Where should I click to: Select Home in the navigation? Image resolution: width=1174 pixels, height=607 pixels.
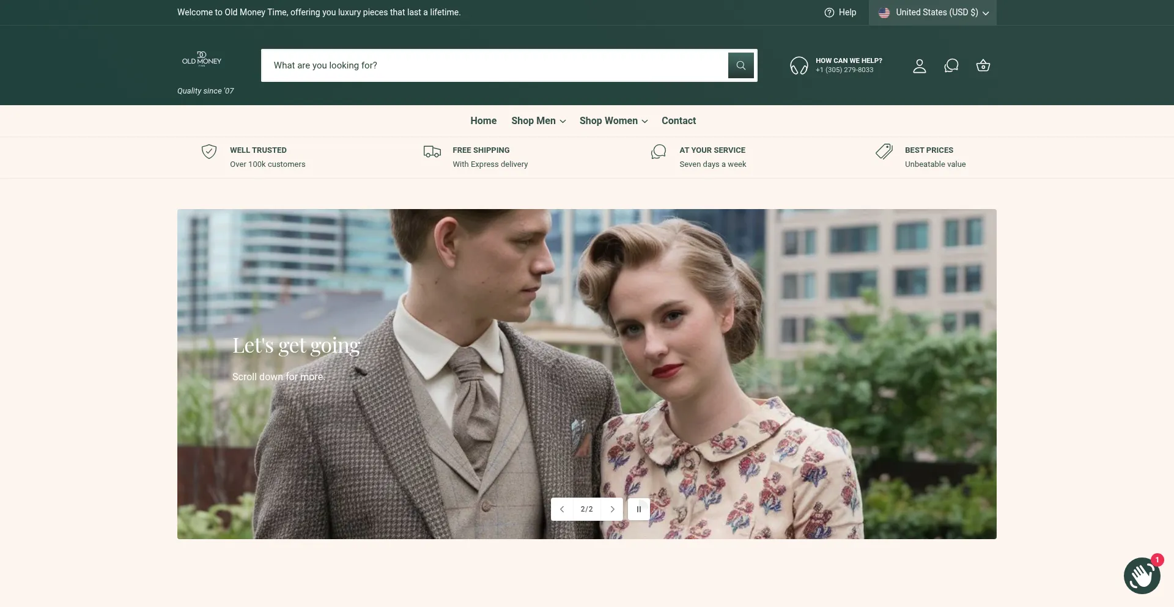click(x=483, y=120)
